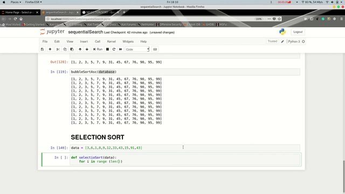Open the File menu
345x194 pixels.
(x=45, y=41)
